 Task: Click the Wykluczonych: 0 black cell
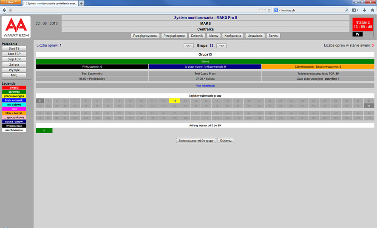click(92, 67)
